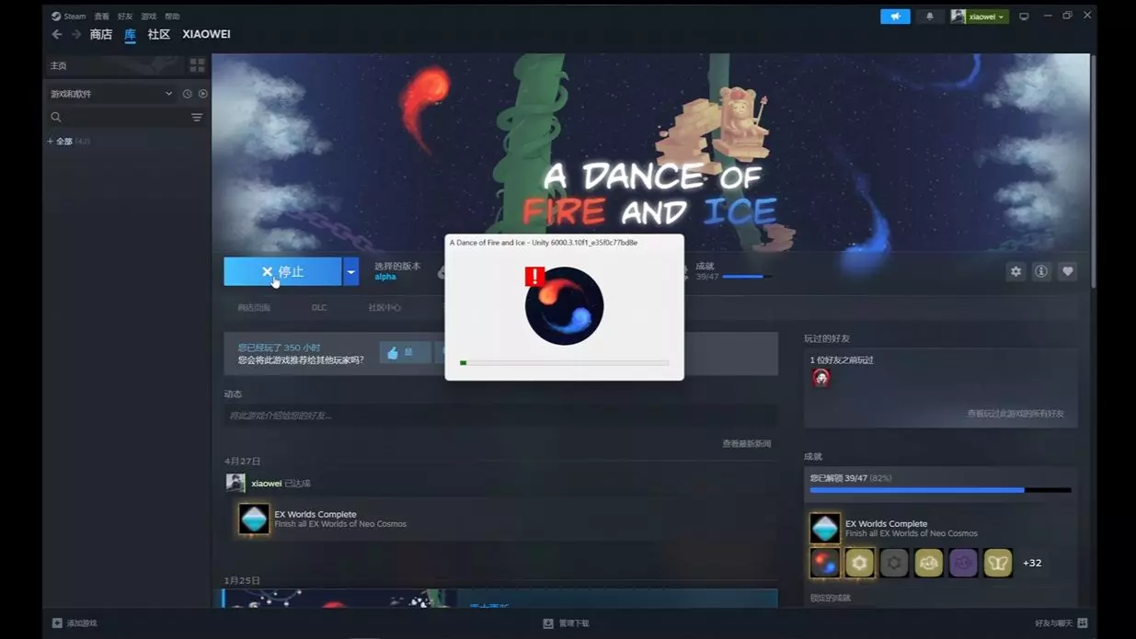Select the fire and ice achievement icon
The image size is (1136, 639).
point(825,563)
